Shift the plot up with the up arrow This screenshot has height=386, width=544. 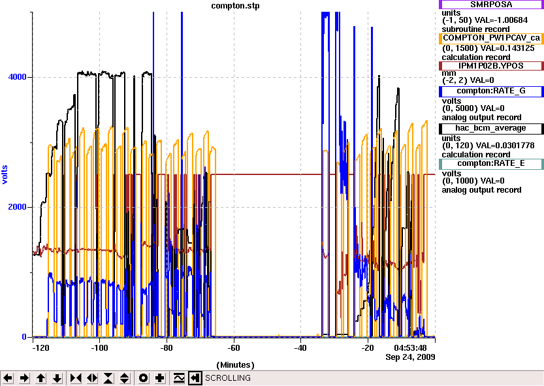pos(41,378)
